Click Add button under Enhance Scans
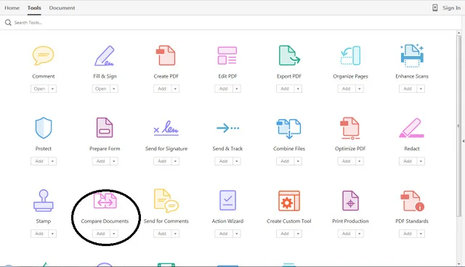 tap(408, 89)
